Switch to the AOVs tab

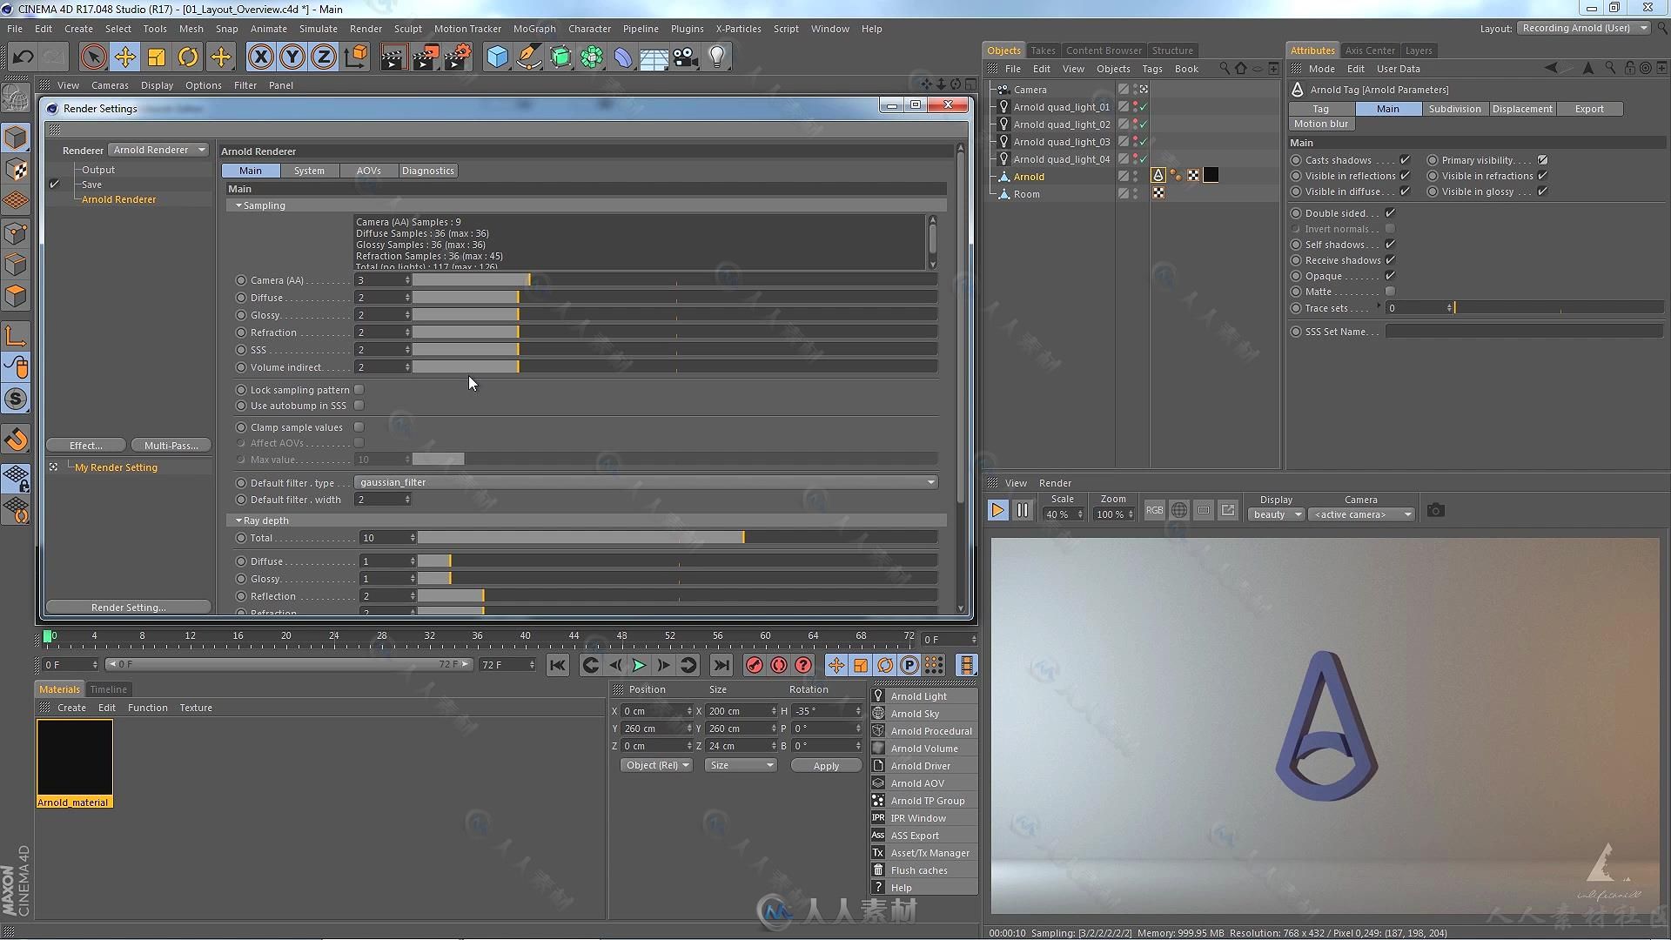tap(368, 171)
